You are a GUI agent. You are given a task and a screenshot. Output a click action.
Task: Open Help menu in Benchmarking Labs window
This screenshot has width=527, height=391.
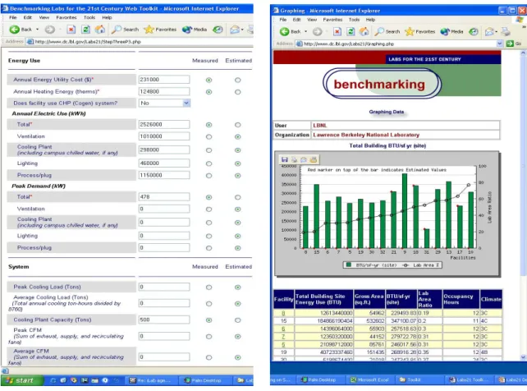click(x=107, y=17)
